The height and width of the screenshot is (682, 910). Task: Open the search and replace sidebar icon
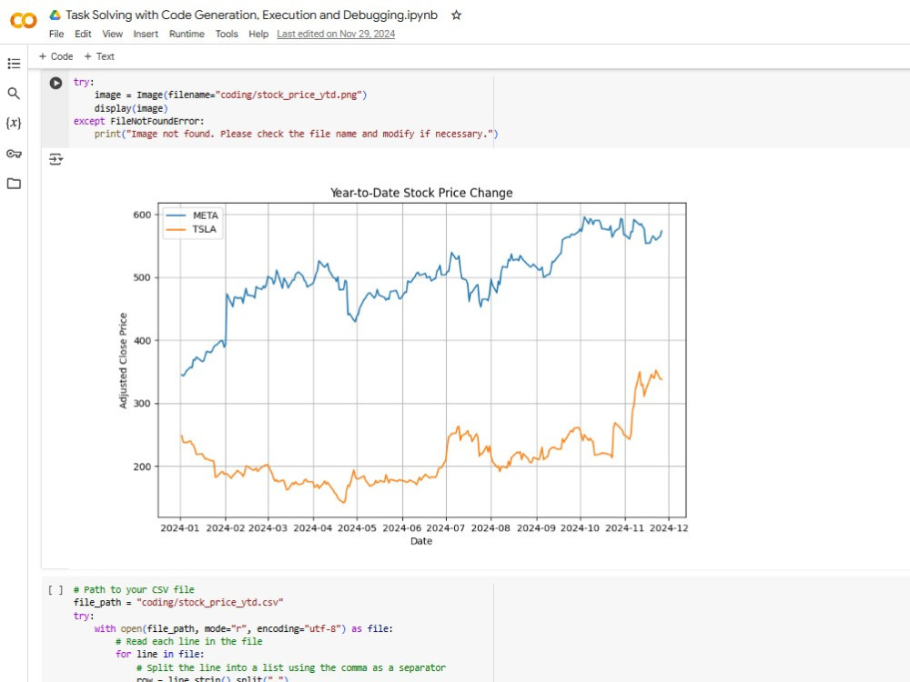point(14,94)
